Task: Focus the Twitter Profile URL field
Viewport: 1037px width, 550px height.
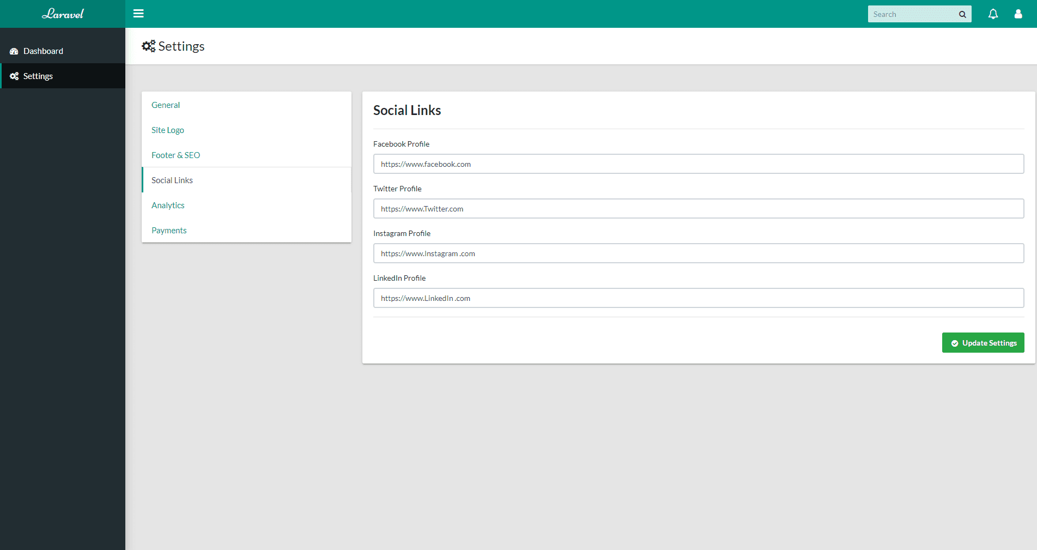Action: point(698,208)
